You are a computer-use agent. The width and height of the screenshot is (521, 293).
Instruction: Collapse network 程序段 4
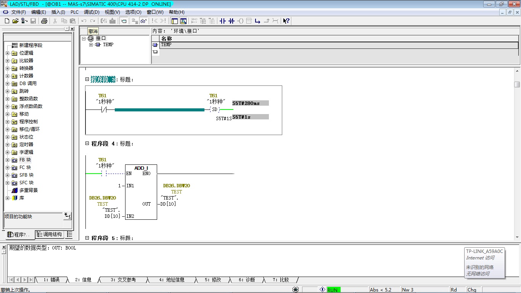[x=87, y=144]
